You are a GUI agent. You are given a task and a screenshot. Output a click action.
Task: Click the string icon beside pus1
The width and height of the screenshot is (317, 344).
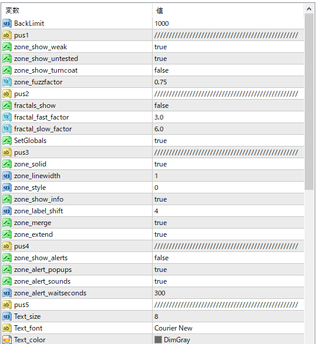tap(7, 35)
